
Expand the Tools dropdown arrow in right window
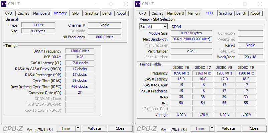[x=212, y=128]
